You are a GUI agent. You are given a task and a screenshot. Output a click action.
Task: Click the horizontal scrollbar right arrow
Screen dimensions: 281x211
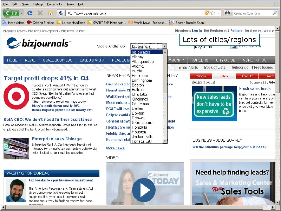tap(273, 207)
